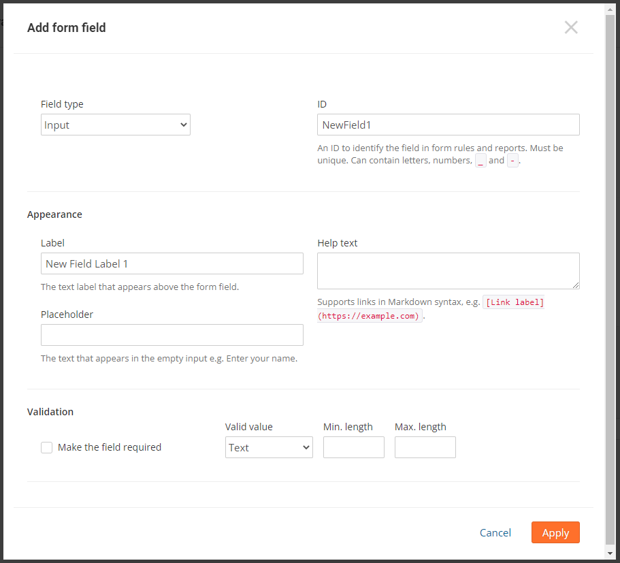The image size is (620, 563).
Task: Grab the Help text resize handle
Action: click(576, 285)
